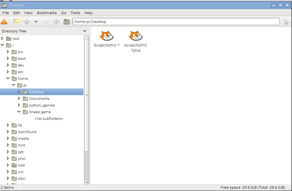Viewport: 292px width, 191px height.
Task: Open ScratchGPIO 7plus on the Desktop
Action: coord(135,36)
